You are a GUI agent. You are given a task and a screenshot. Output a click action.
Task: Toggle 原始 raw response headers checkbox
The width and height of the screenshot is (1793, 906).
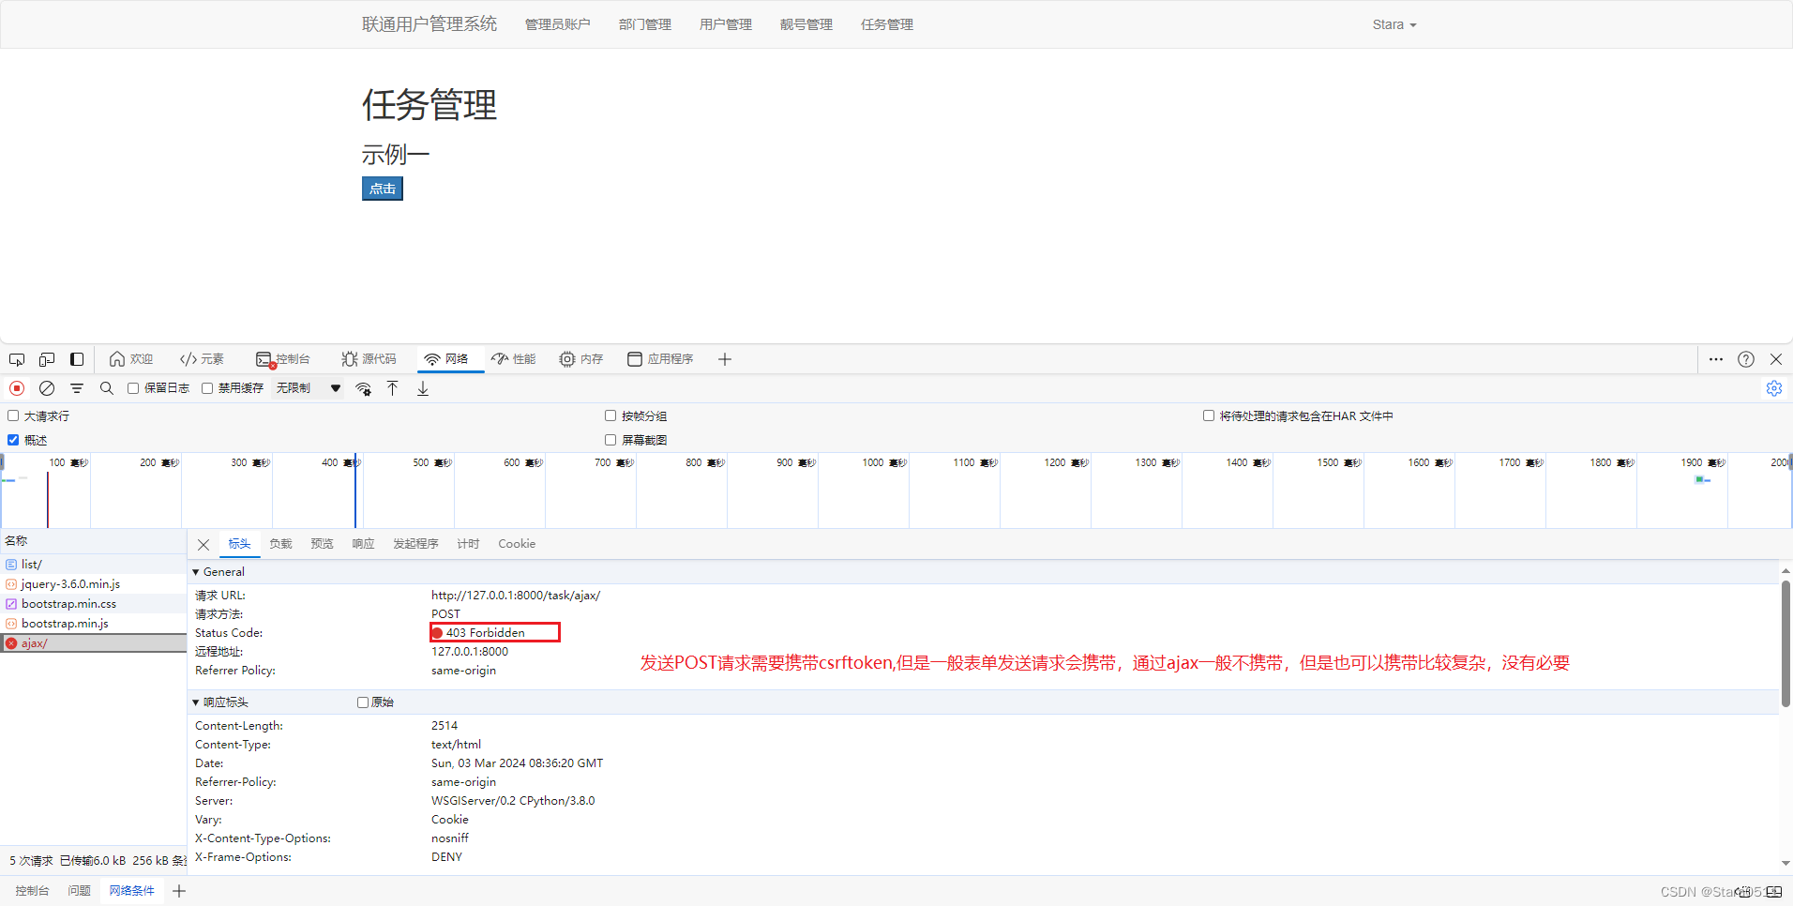[x=363, y=702]
